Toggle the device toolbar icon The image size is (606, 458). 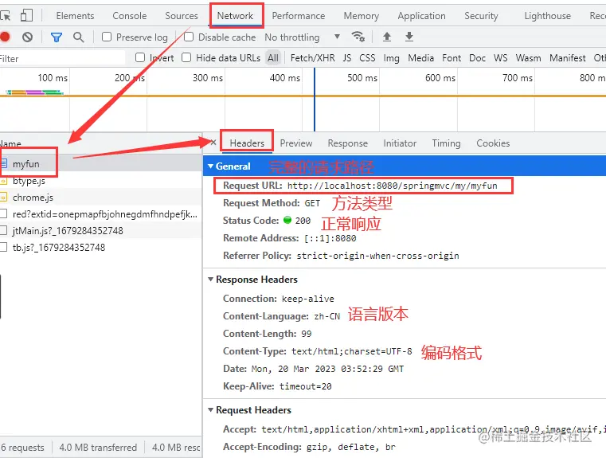point(26,16)
